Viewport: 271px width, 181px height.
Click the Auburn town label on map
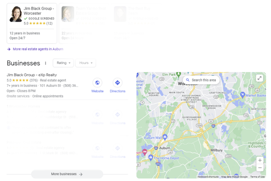point(164,148)
